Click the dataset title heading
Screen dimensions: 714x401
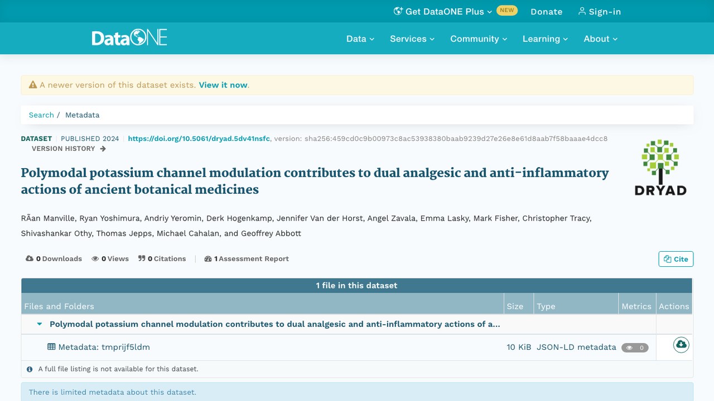(x=315, y=181)
